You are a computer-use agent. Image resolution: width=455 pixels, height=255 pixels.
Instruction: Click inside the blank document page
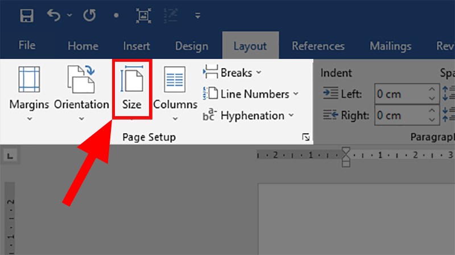coord(357,219)
